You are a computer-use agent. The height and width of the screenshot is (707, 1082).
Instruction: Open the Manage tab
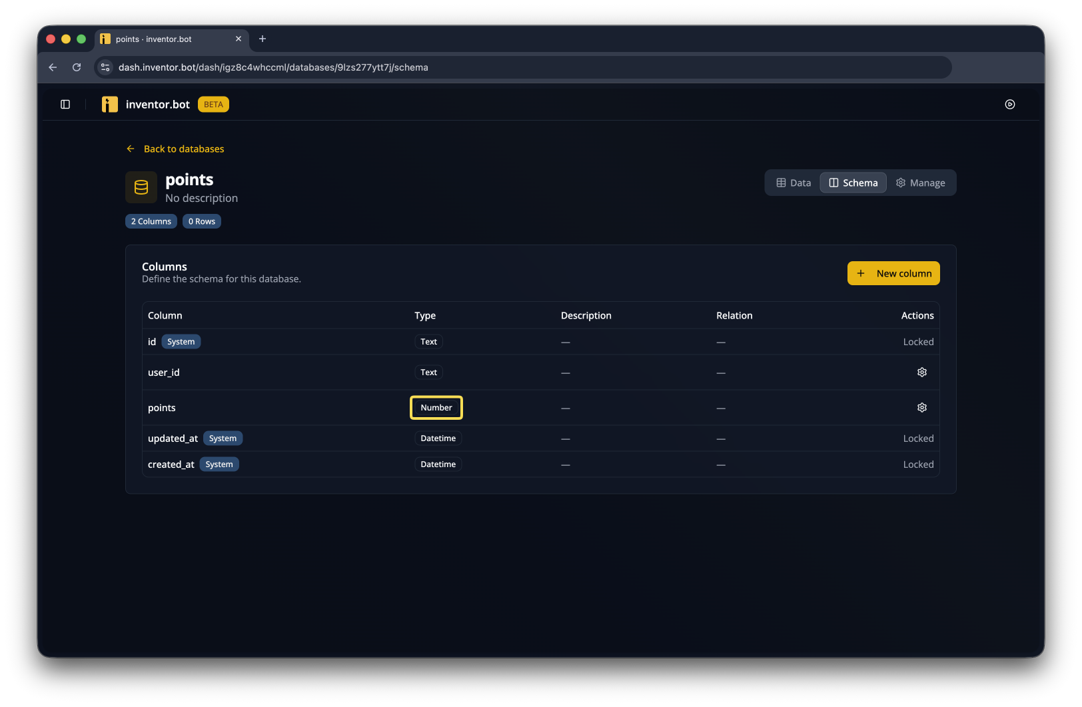[921, 183]
